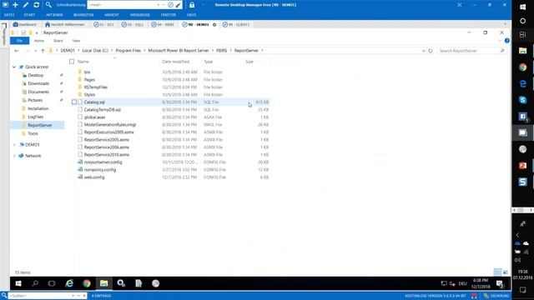Open the ANSICHT menu
Viewport: 534px width, 300px height.
[x=112, y=15]
